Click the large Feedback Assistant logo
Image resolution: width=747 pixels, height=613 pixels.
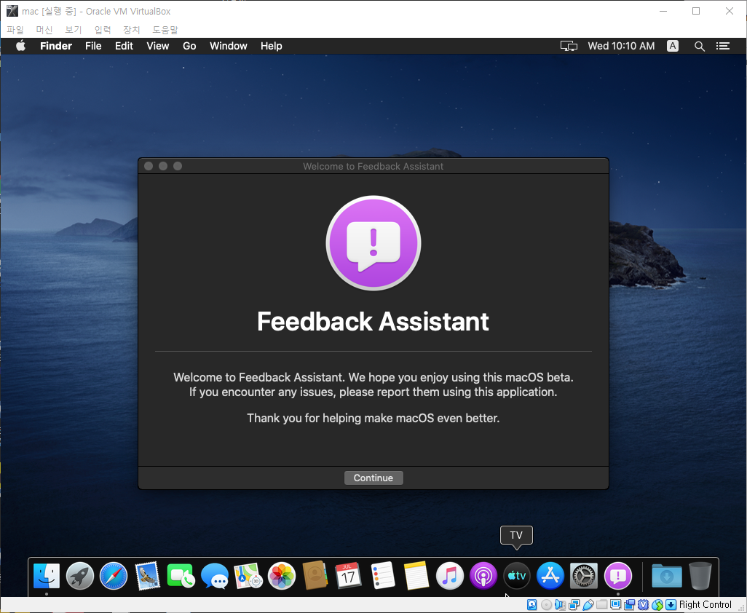[x=373, y=243]
